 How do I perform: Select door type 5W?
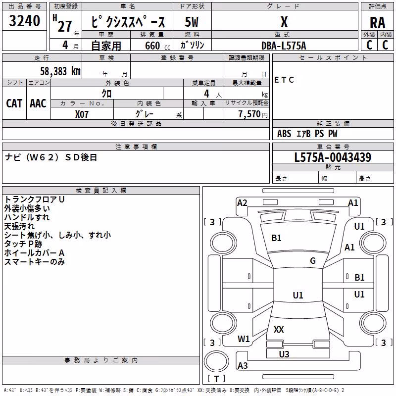(192, 22)
